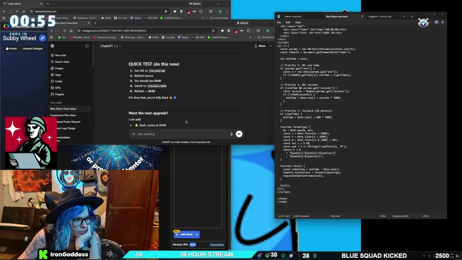This screenshot has width=462, height=260.
Task: Click bookmark star in wheelofnames window
Action: pos(166,11)
